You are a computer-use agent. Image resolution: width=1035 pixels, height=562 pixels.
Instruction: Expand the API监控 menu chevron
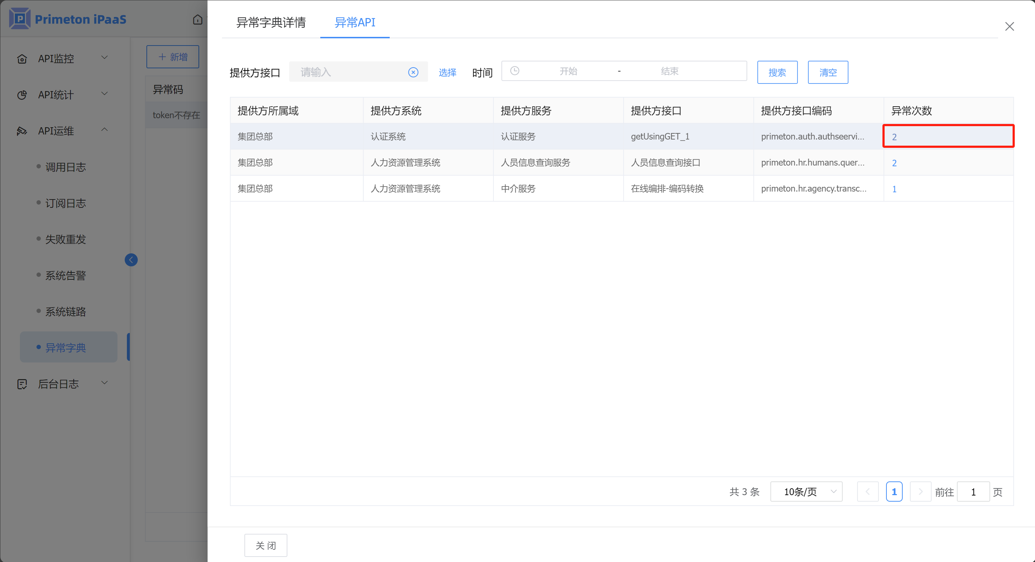[104, 57]
